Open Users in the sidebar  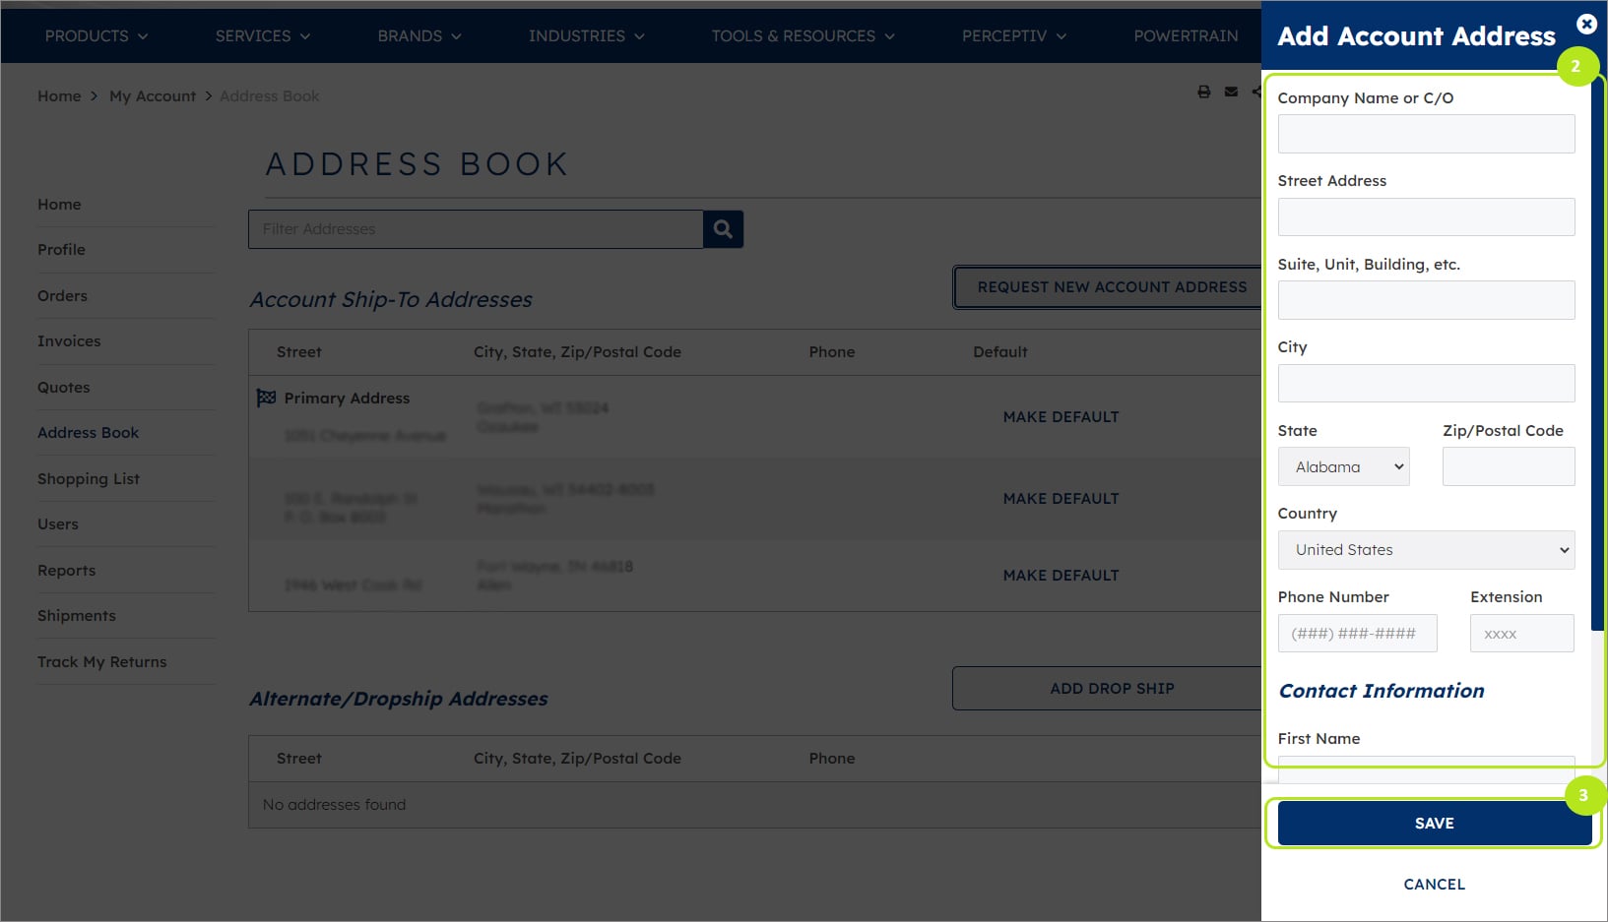point(58,524)
